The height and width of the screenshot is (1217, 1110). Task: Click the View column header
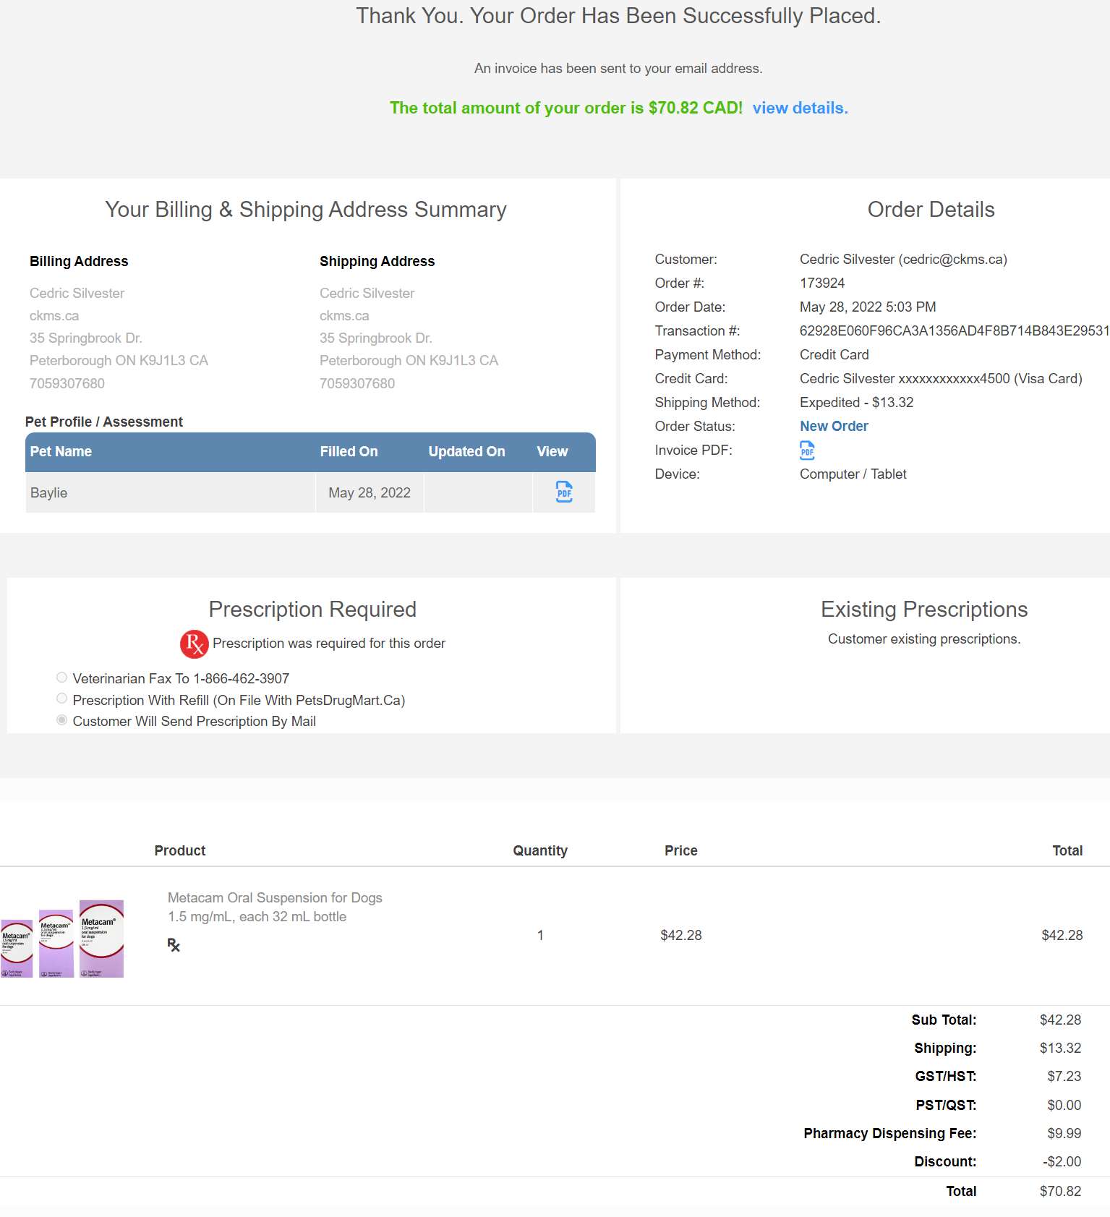pos(552,452)
